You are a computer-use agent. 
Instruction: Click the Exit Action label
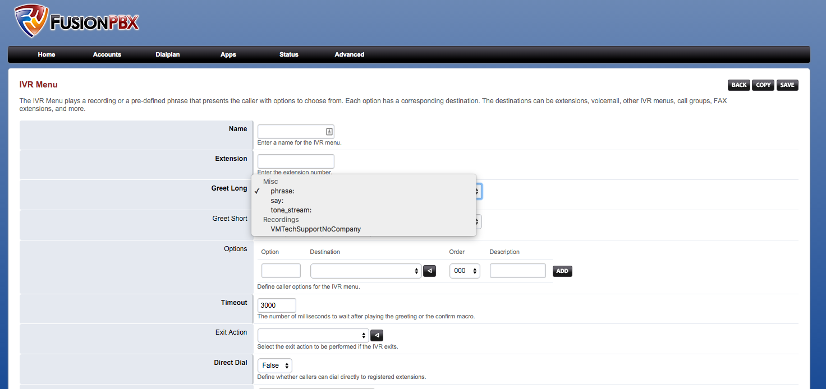231,332
